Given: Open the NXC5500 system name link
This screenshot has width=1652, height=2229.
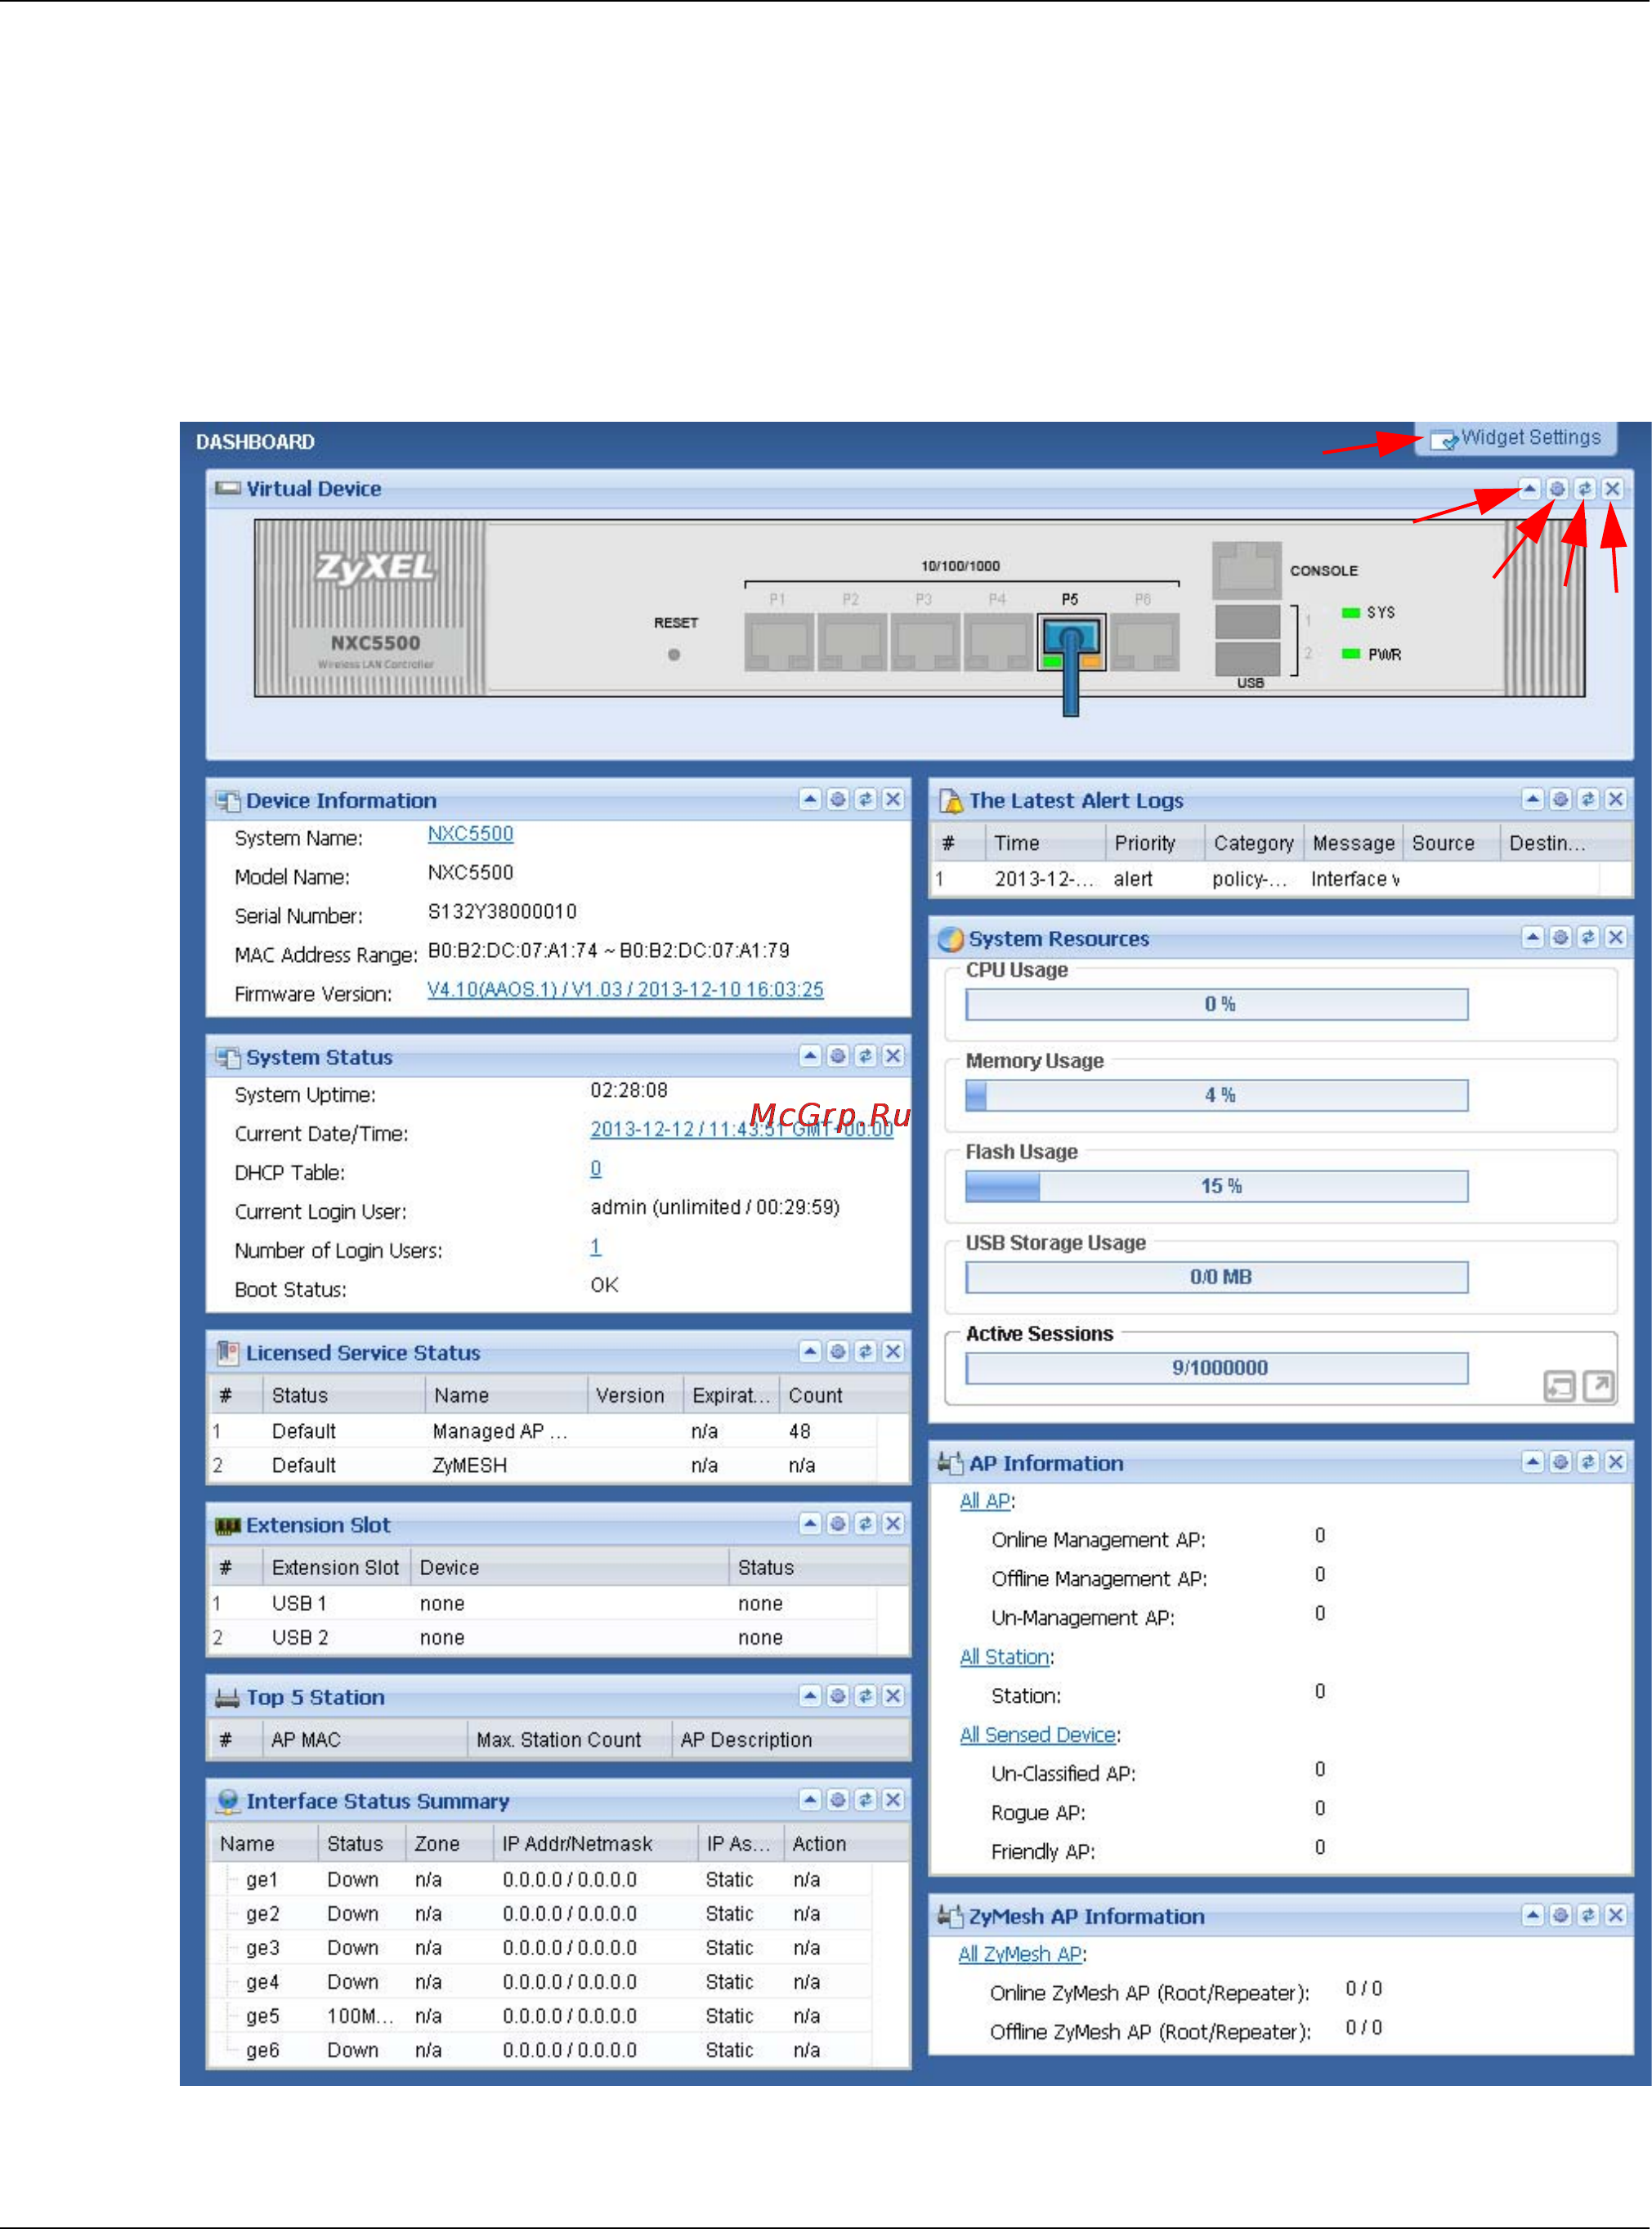Looking at the screenshot, I should pos(470,834).
